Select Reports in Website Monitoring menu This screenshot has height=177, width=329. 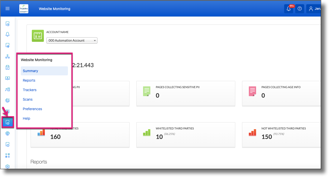coord(29,80)
